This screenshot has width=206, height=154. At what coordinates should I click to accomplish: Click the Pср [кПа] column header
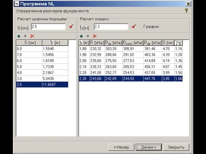click(114, 43)
